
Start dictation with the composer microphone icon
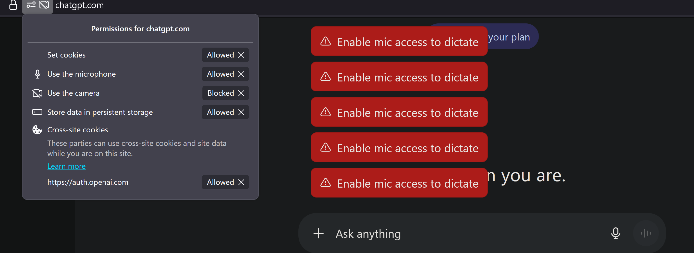coord(616,233)
